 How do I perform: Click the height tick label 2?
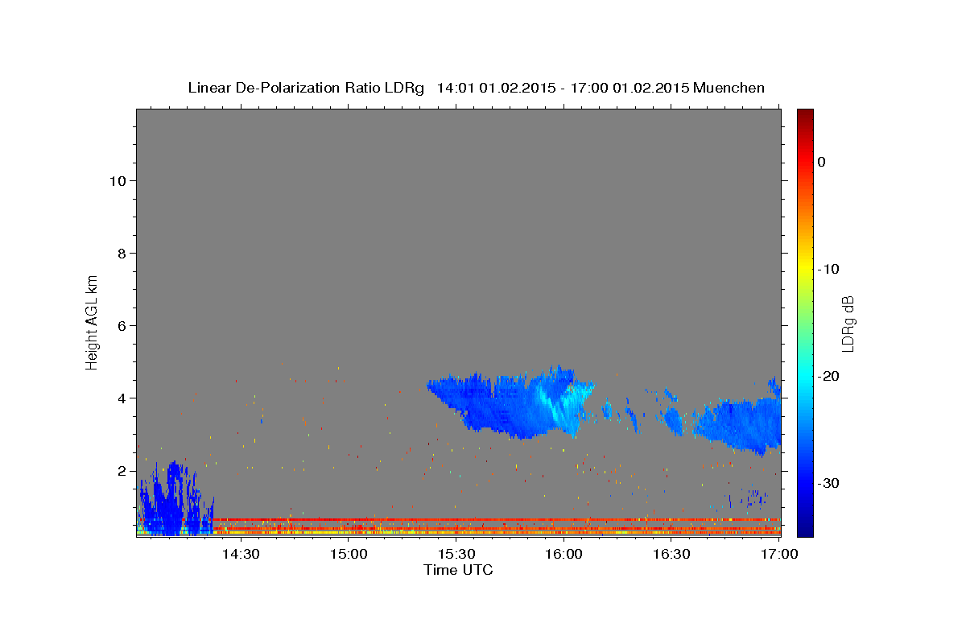click(x=122, y=471)
